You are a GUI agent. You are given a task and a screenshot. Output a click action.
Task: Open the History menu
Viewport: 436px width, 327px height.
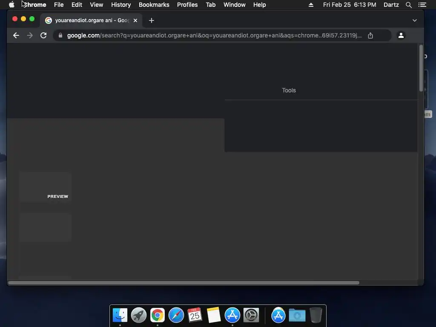(121, 5)
